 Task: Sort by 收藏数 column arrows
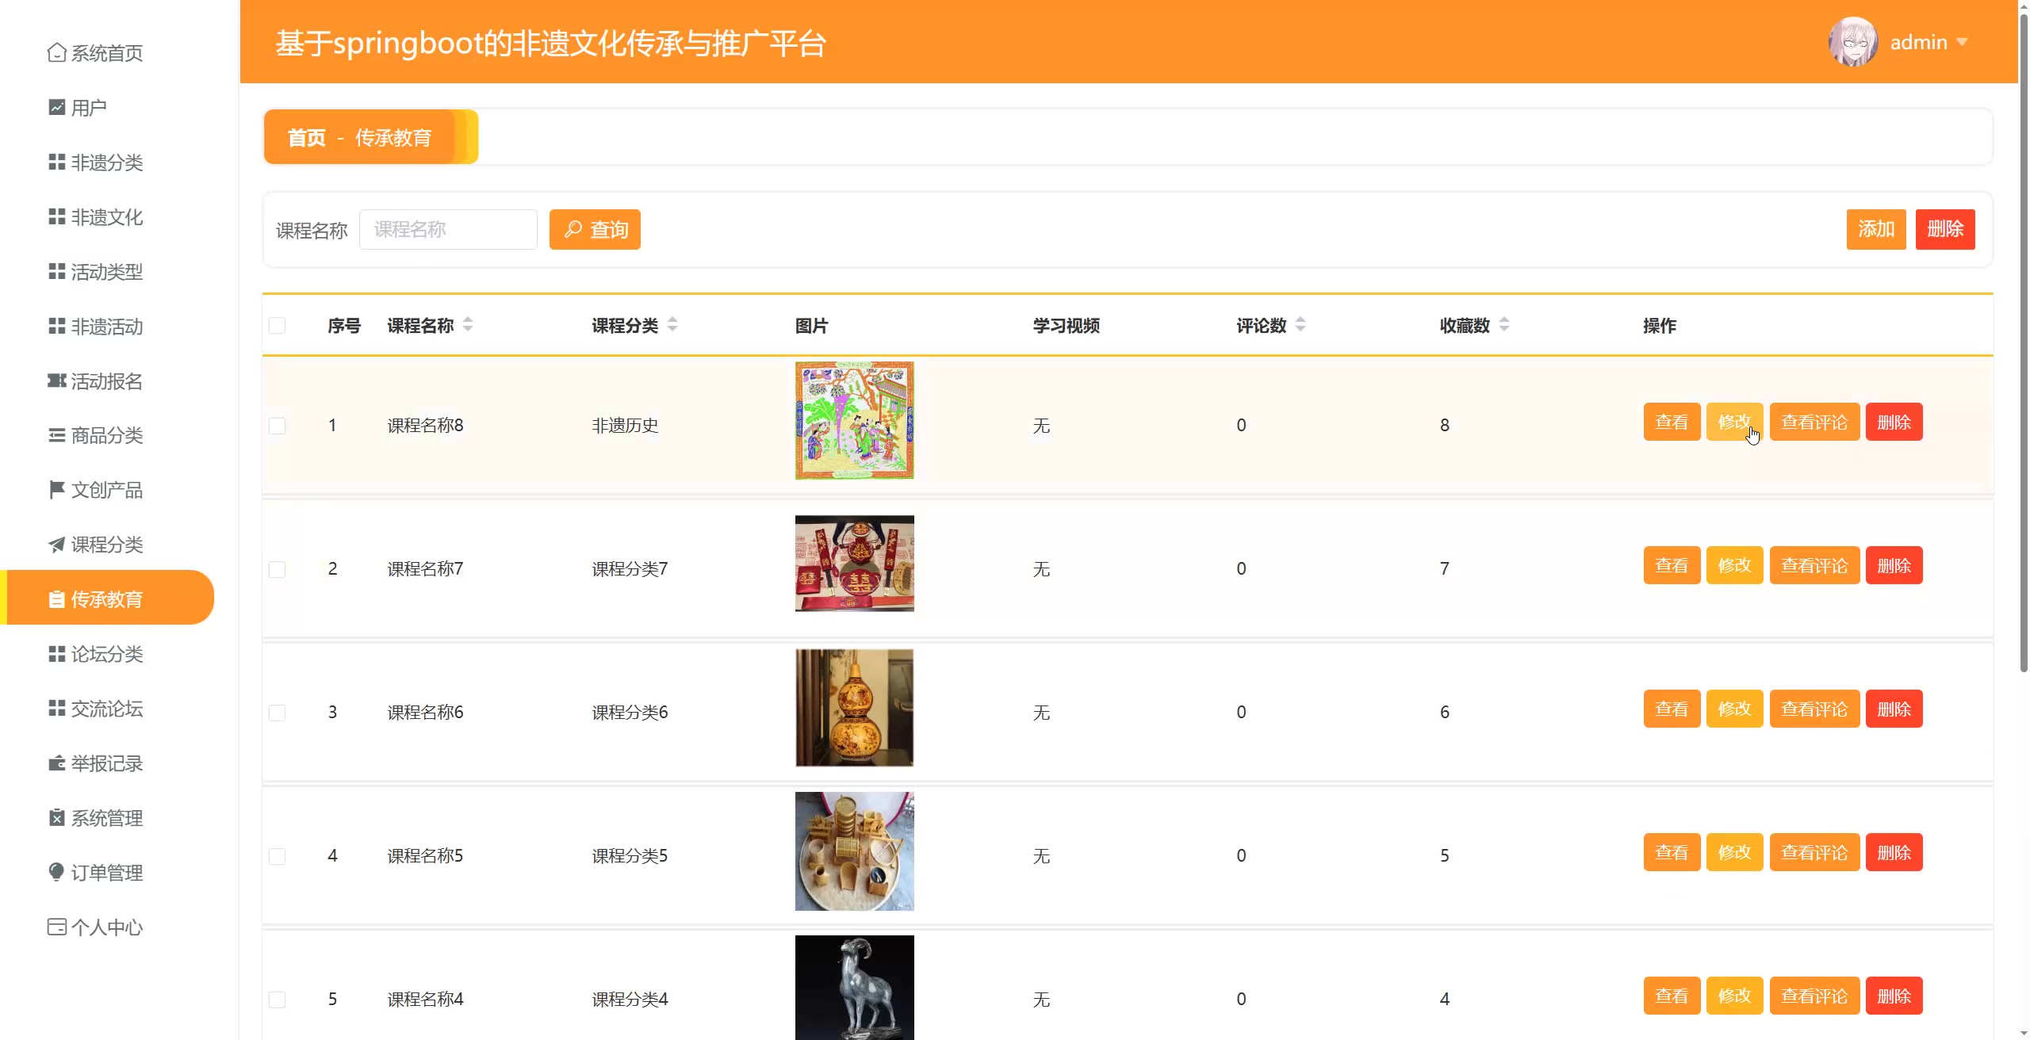tap(1504, 324)
